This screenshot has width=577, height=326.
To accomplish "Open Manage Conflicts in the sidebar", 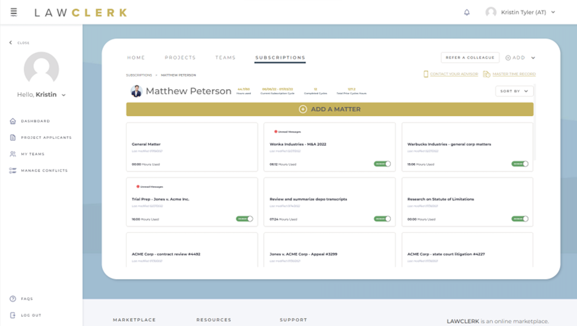I will 38,171.
